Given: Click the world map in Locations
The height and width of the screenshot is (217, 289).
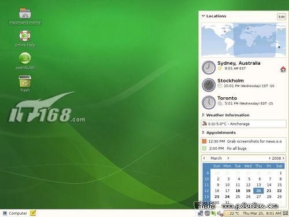Looking at the screenshot, I should click(x=243, y=40).
